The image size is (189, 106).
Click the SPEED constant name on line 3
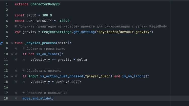[31, 15]
